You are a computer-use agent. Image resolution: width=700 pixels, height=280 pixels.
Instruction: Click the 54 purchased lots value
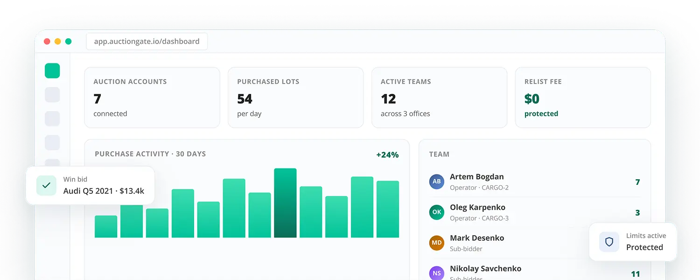[245, 99]
